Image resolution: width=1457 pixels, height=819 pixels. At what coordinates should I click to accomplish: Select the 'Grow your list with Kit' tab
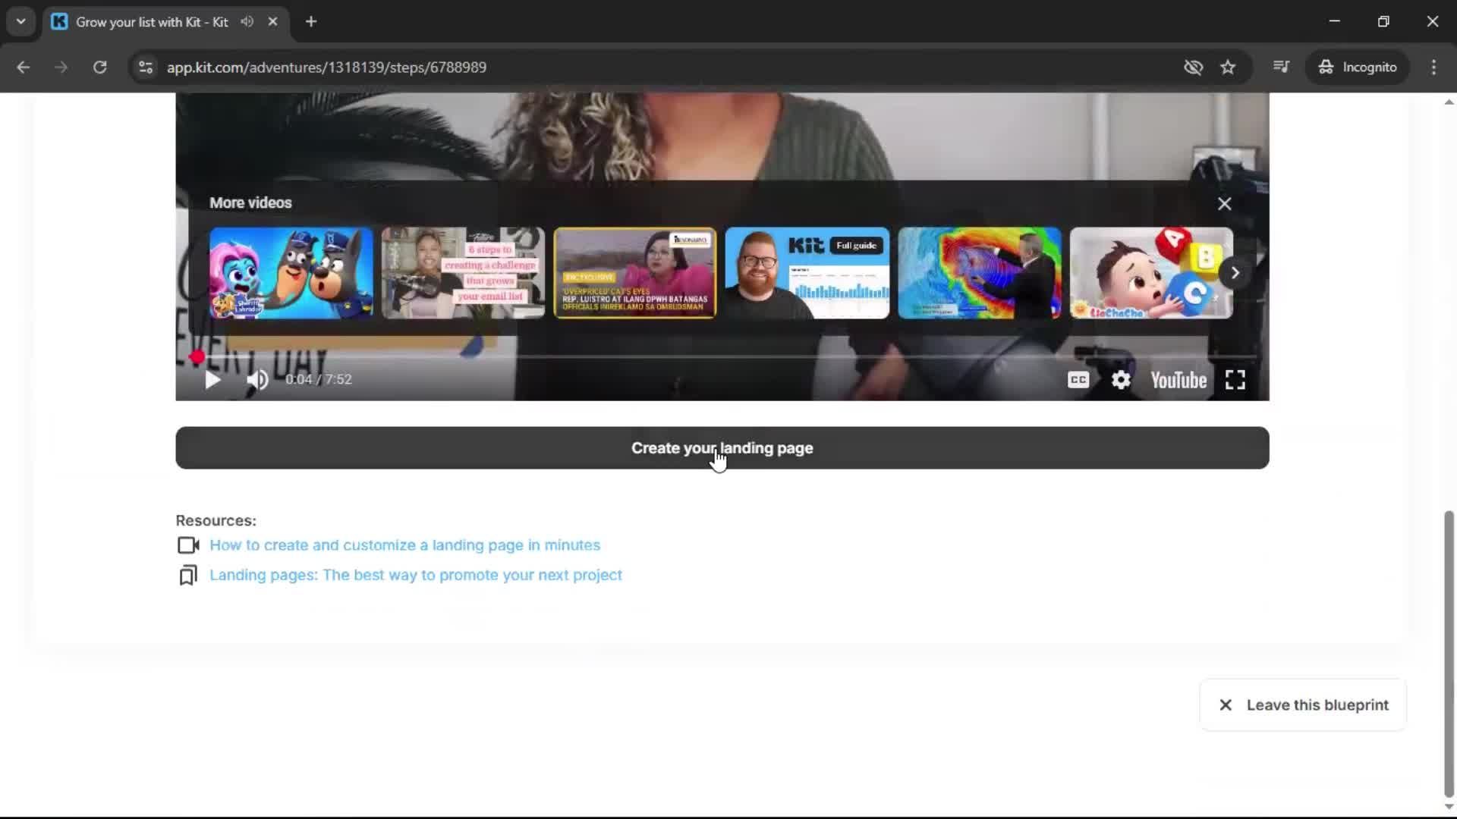[152, 21]
